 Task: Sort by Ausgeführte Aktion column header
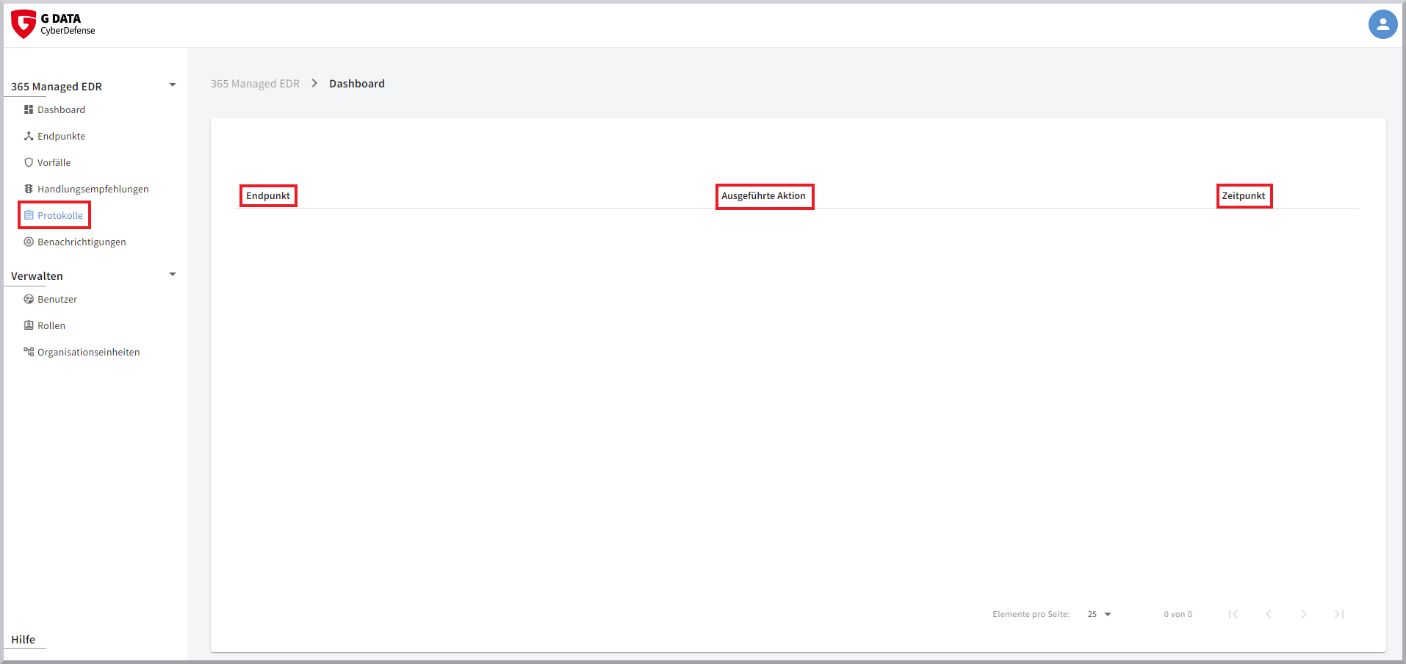[x=763, y=195]
